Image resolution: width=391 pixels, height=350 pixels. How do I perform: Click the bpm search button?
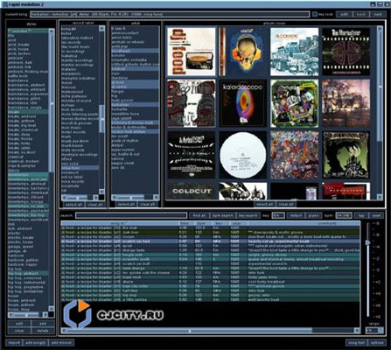222,215
